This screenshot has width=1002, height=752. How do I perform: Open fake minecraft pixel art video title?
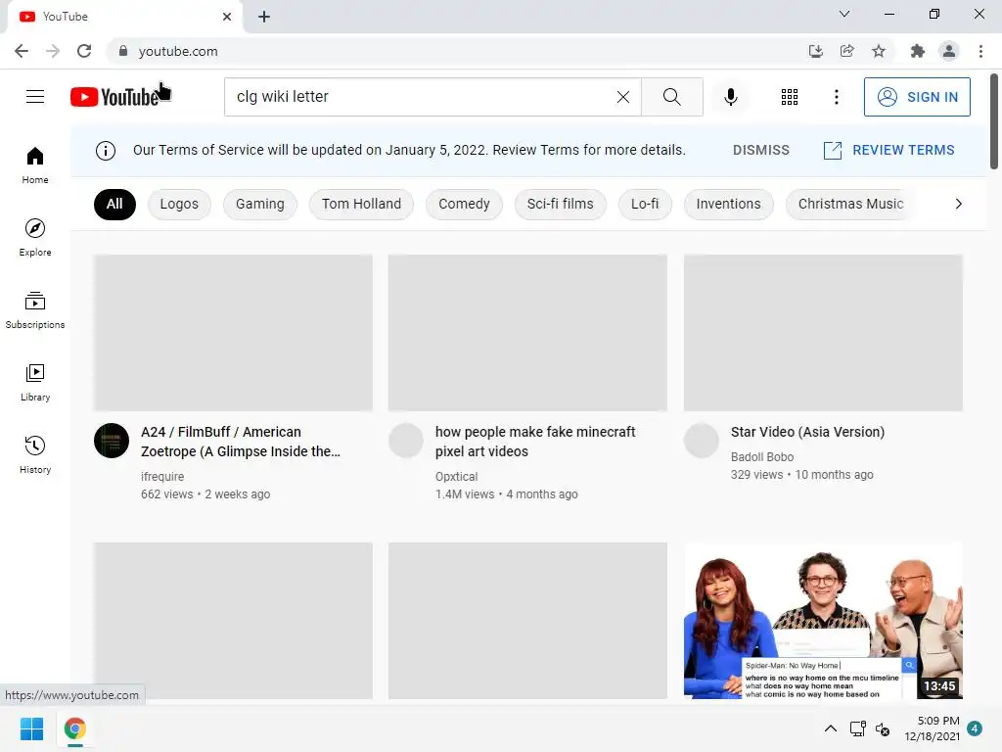click(535, 442)
